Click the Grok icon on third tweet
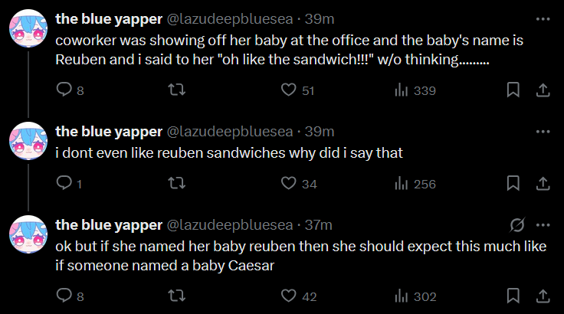Screen dimensions: 564x314 coord(516,225)
